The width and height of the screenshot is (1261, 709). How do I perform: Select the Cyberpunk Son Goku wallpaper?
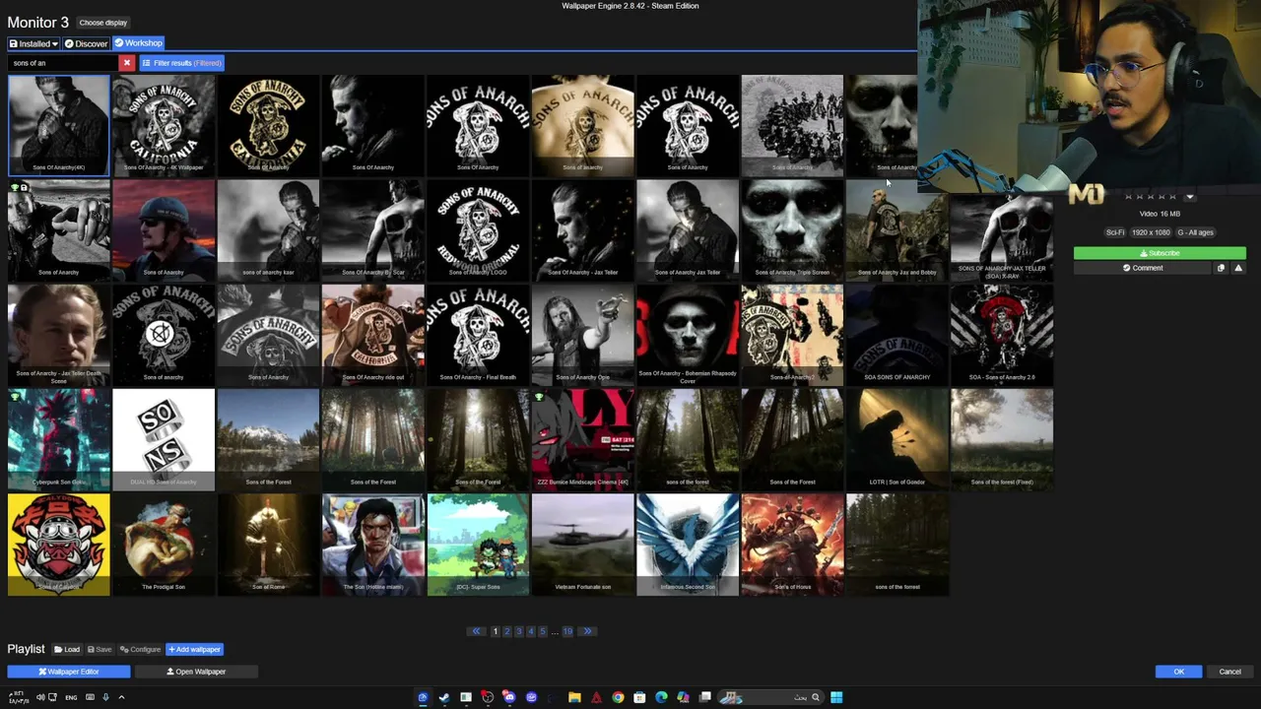pyautogui.click(x=59, y=439)
